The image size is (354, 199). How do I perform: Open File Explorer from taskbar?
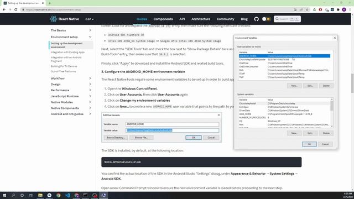tap(40, 195)
